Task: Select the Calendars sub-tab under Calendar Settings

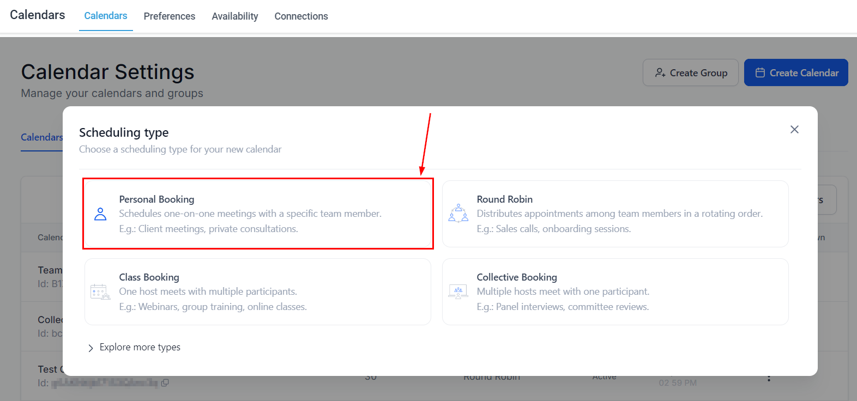Action: [42, 137]
